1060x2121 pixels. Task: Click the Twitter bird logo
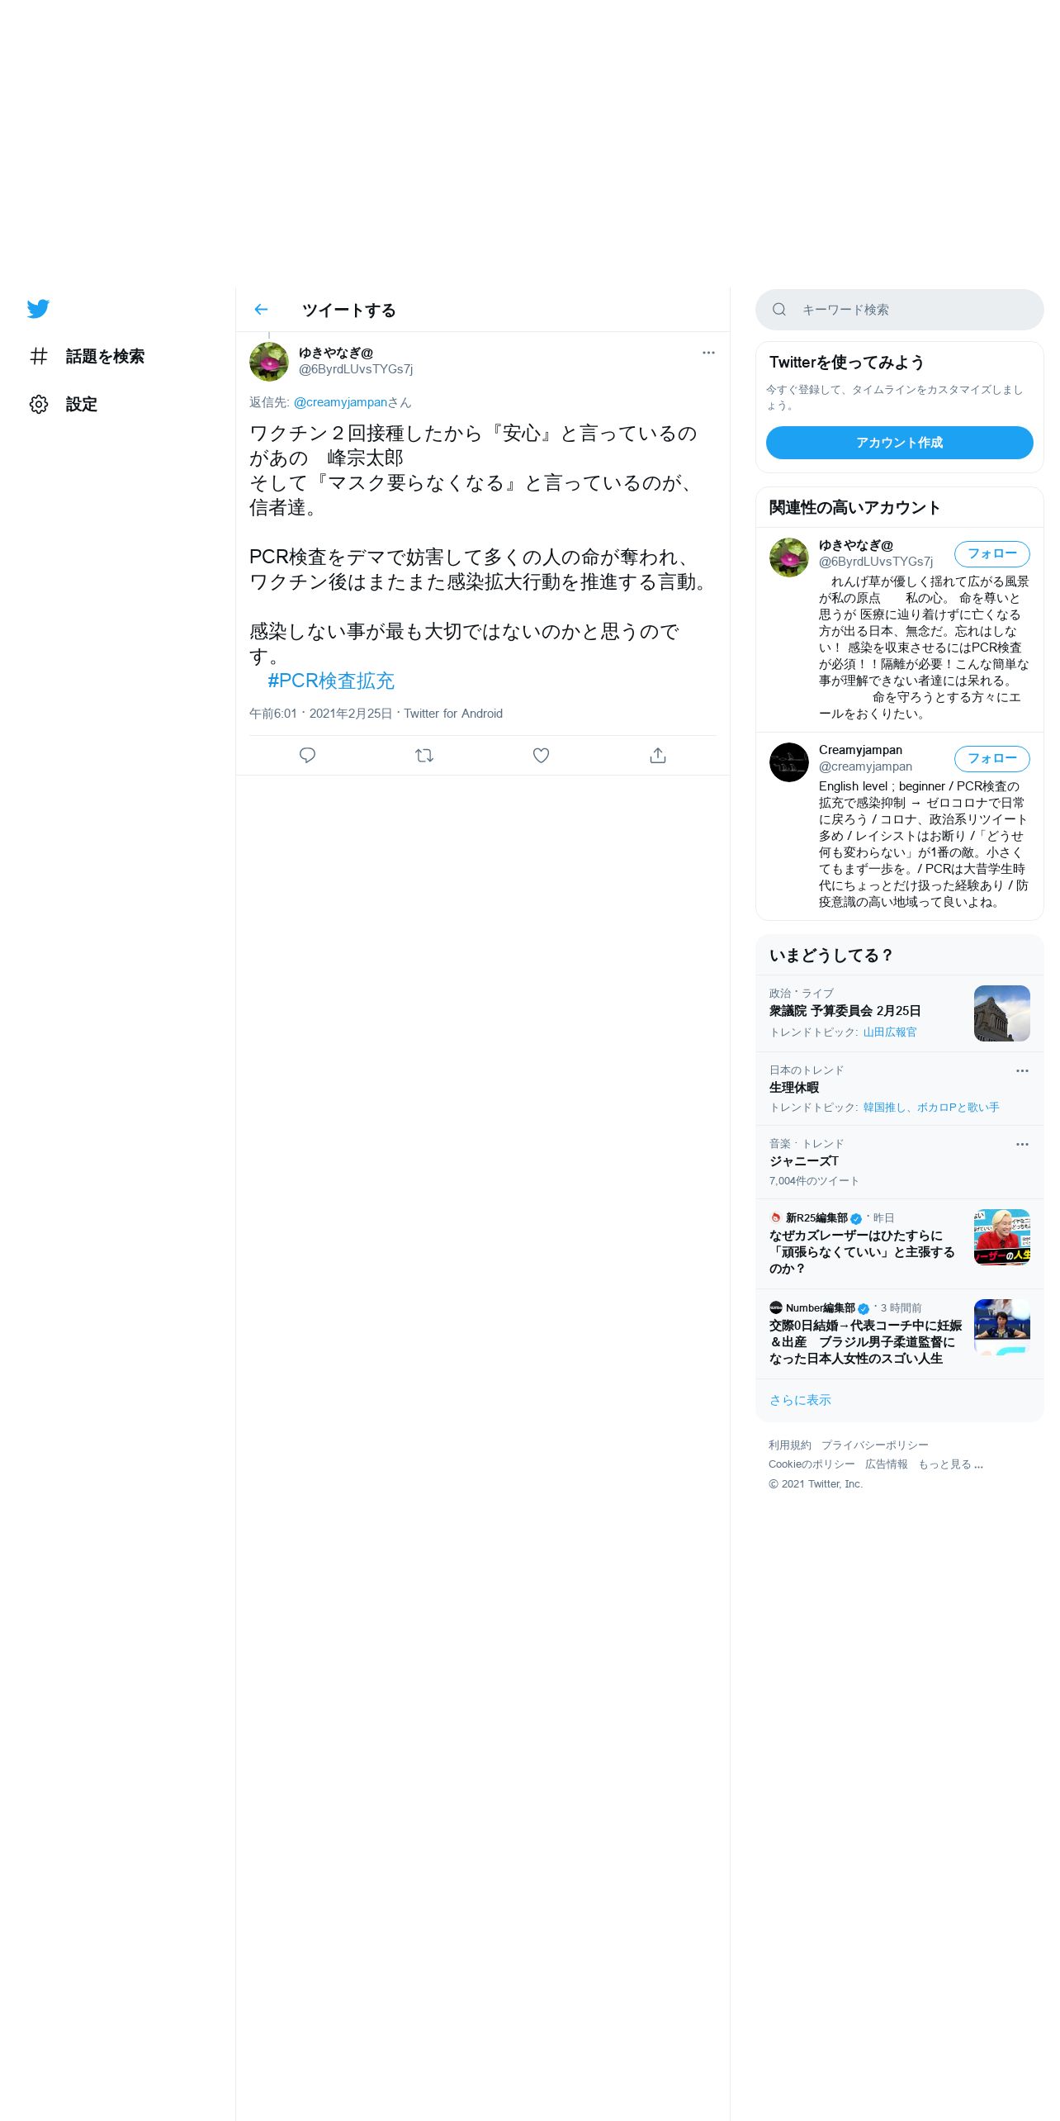point(38,309)
